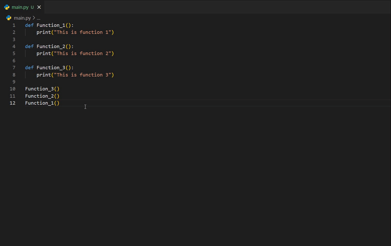The width and height of the screenshot is (391, 246).
Task: Click empty line 6 in the editor
Action: [208, 61]
